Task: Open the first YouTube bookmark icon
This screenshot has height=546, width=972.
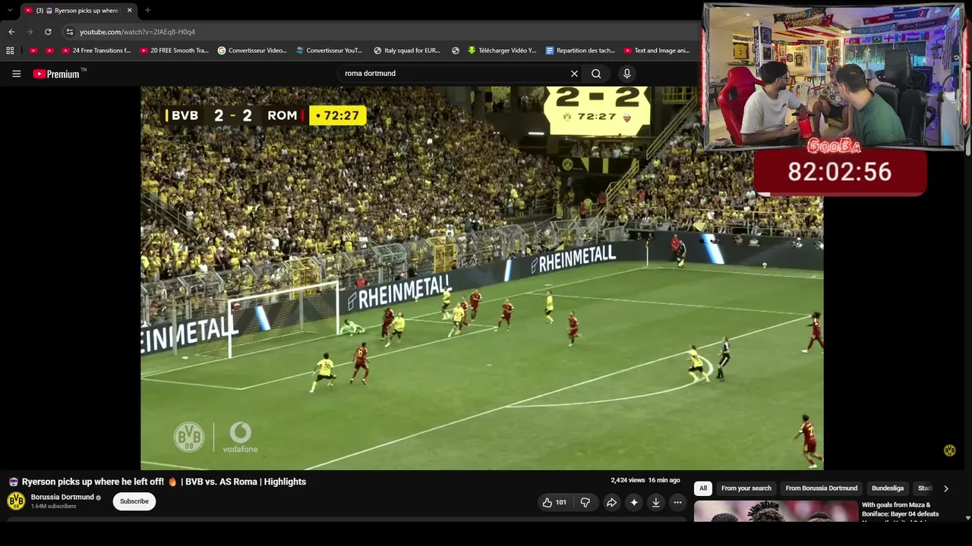Action: coord(33,51)
